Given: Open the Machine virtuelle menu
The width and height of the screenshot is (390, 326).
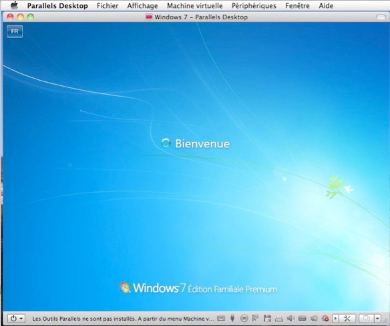Looking at the screenshot, I should [195, 5].
